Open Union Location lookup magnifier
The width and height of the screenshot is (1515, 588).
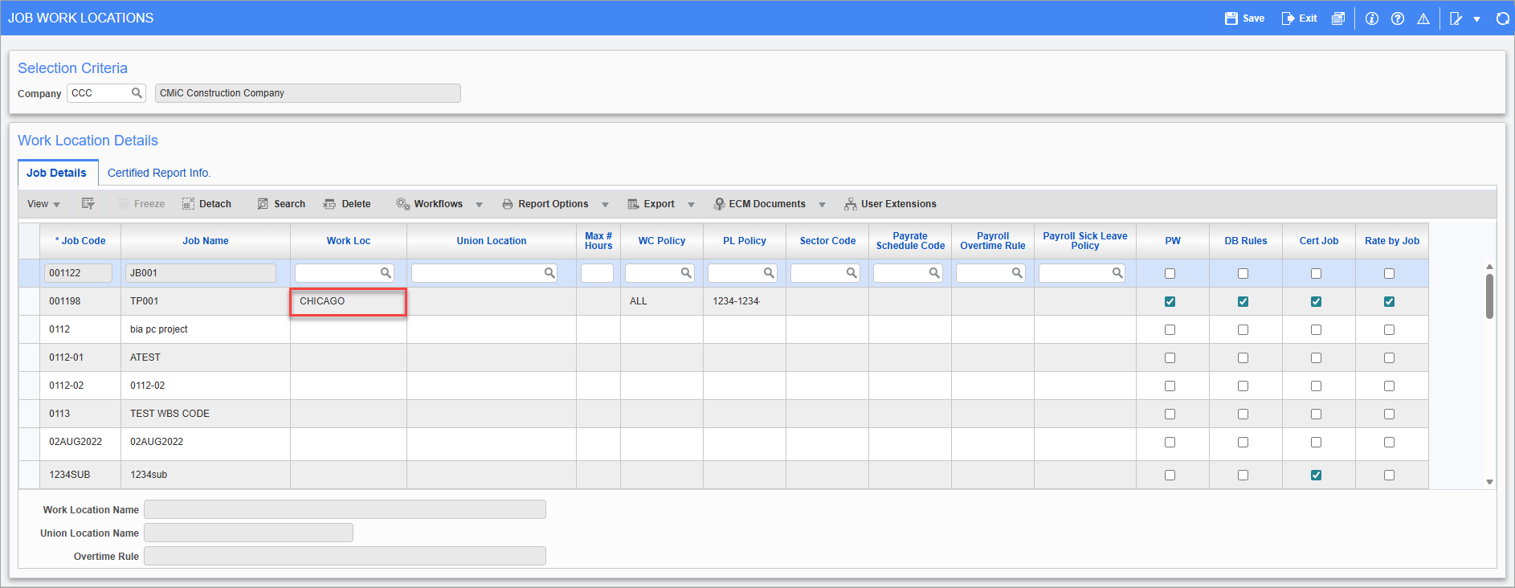(549, 273)
